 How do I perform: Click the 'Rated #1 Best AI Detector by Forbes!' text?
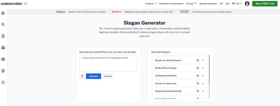click(x=87, y=12)
